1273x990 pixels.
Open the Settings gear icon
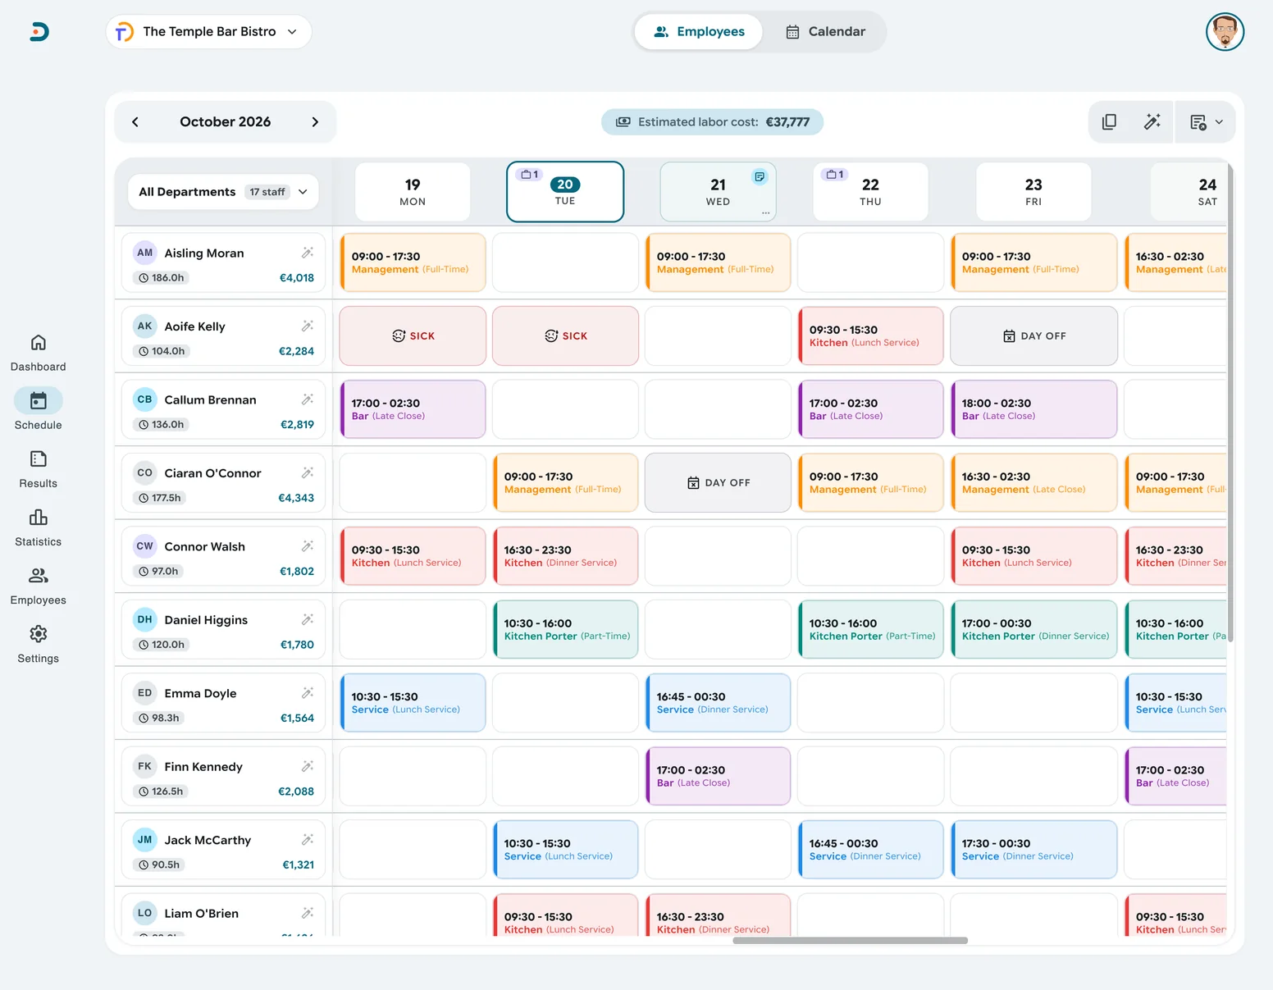click(39, 634)
